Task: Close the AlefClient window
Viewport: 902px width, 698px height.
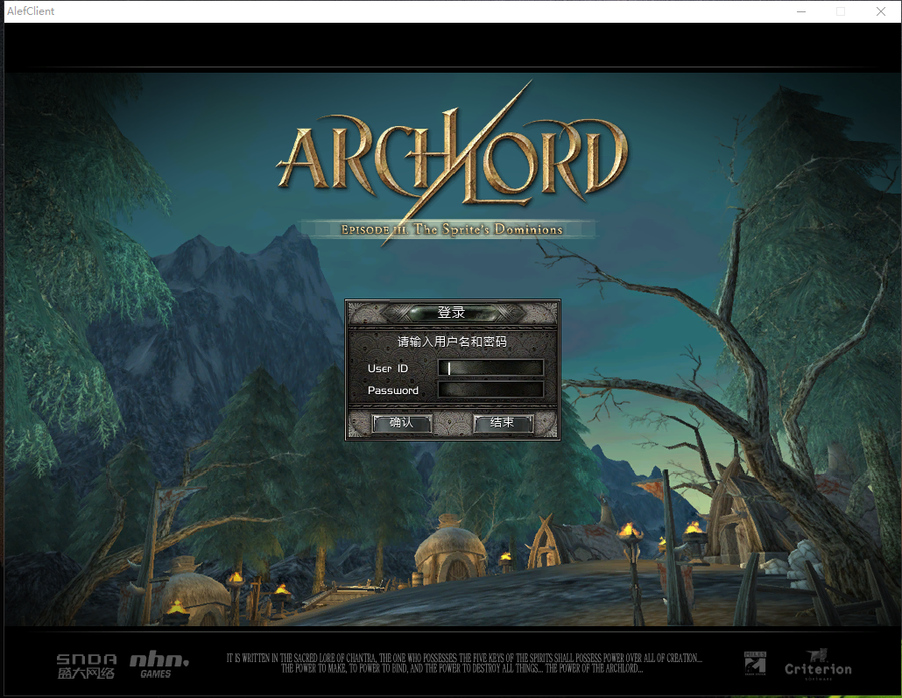Action: (881, 11)
